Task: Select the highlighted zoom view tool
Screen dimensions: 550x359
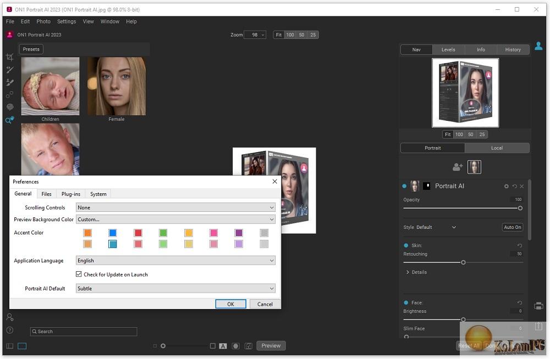Action: [10, 120]
